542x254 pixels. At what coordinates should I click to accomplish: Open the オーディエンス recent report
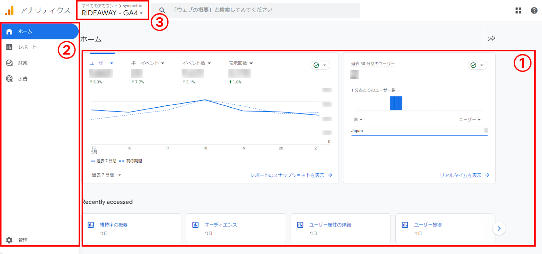coord(236,228)
